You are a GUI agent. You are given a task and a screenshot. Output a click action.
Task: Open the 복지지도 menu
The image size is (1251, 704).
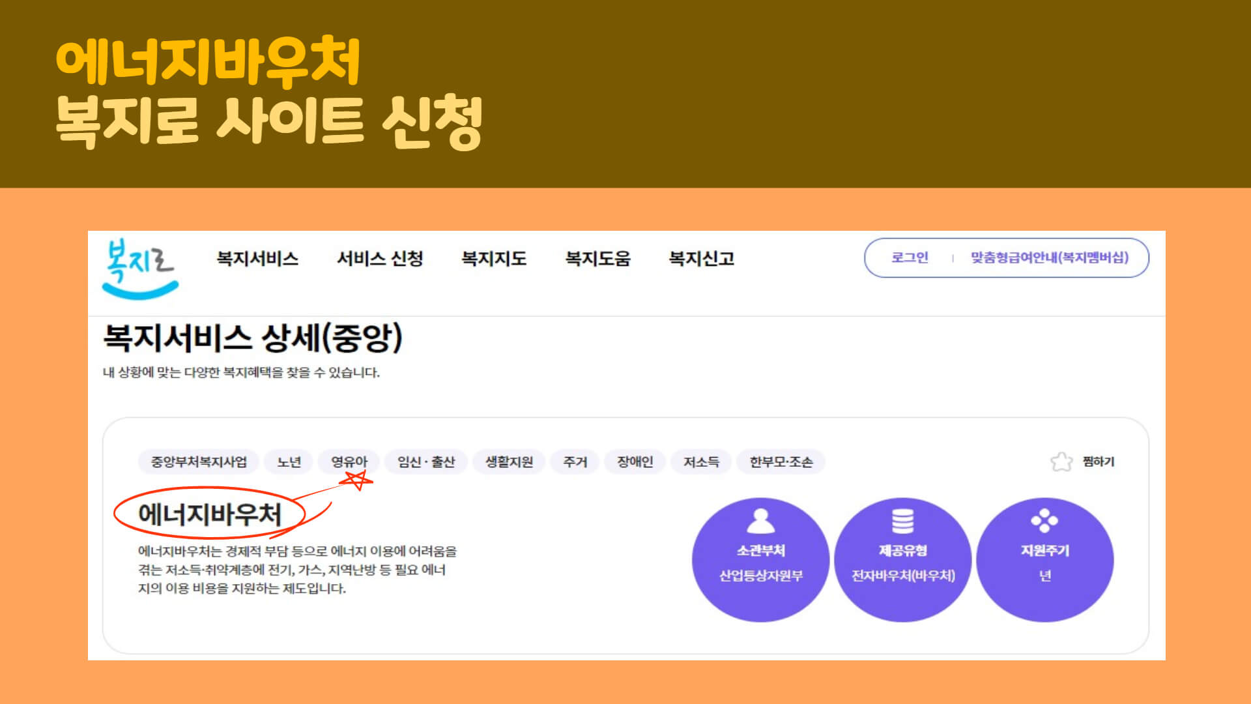(x=494, y=259)
